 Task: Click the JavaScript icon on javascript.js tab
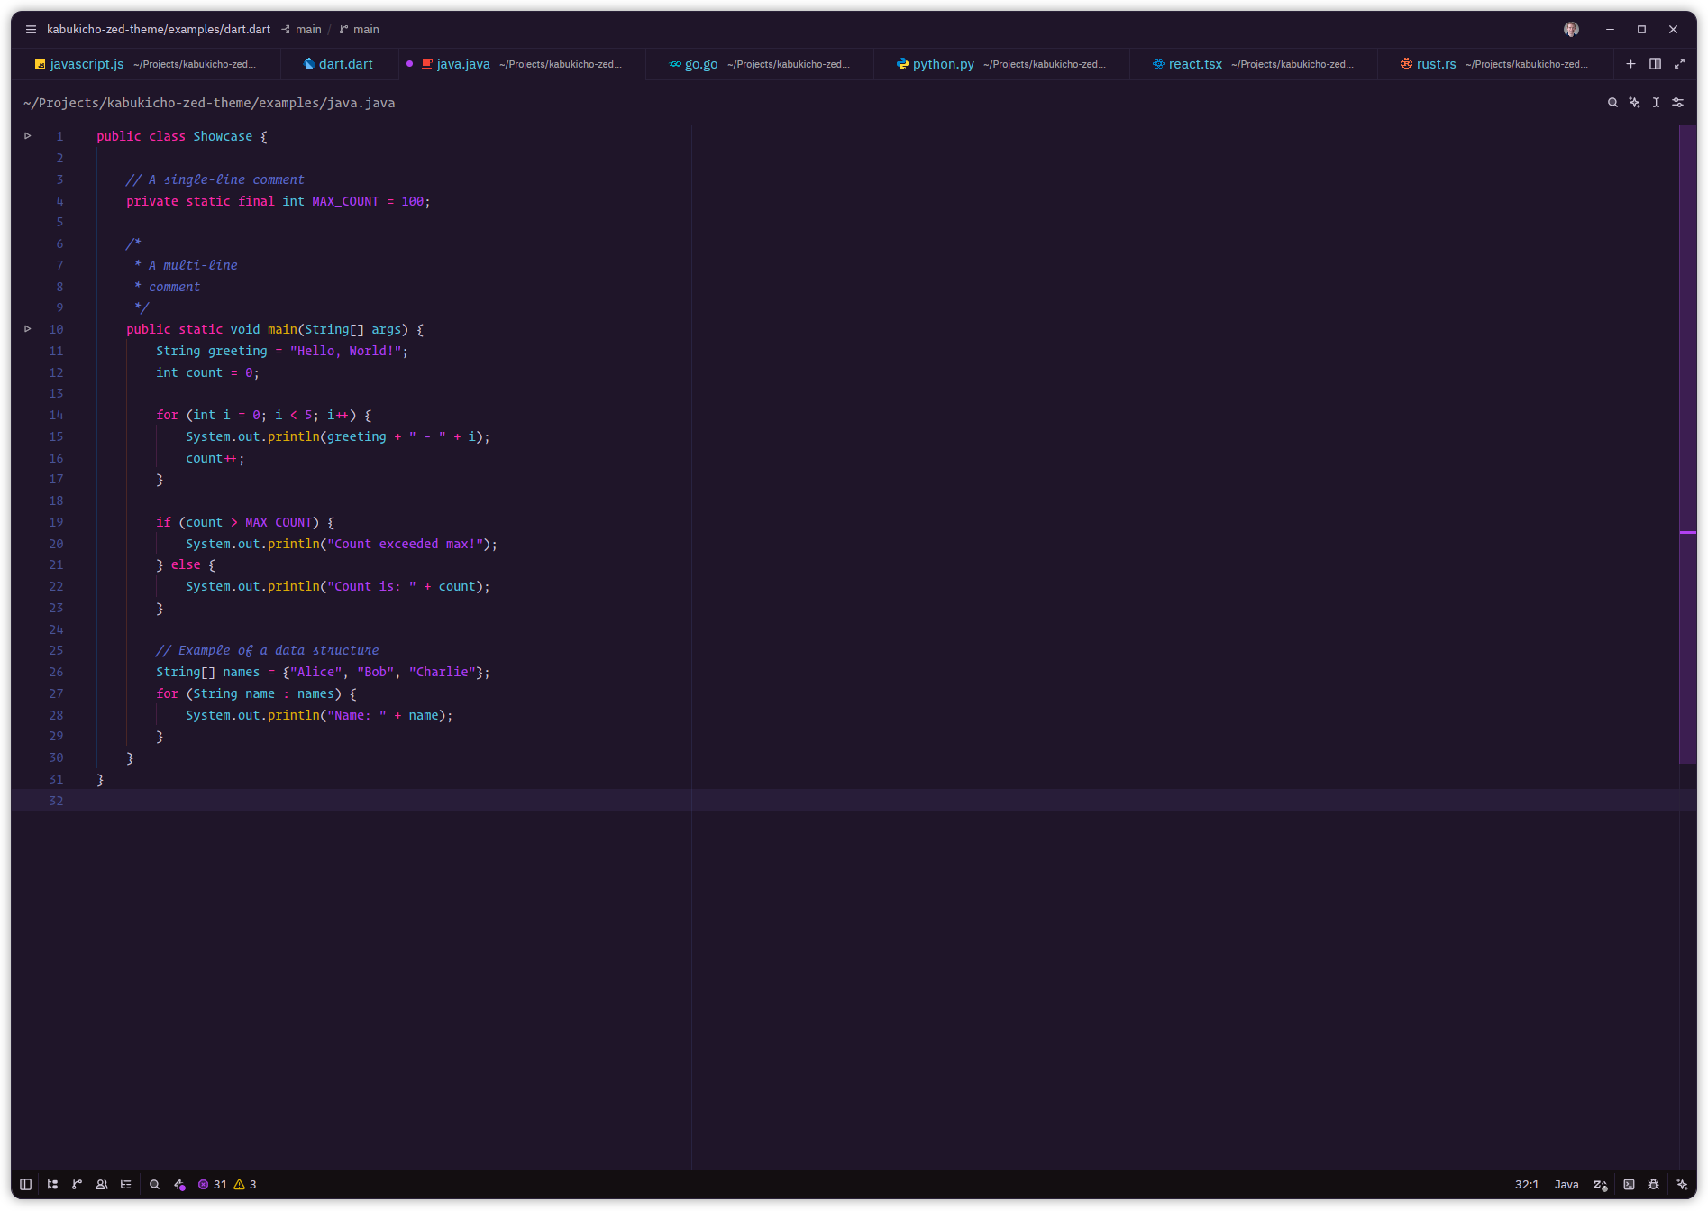40,64
